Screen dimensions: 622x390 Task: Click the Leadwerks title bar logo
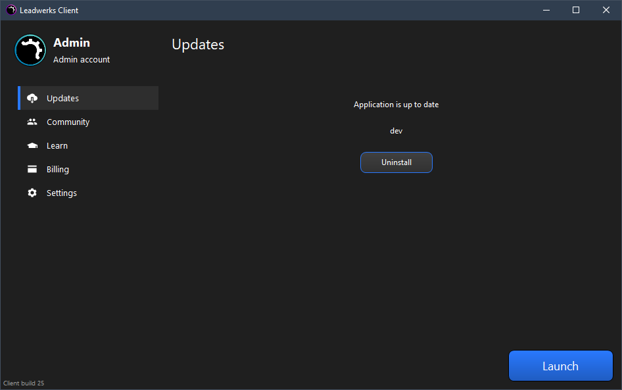pyautogui.click(x=11, y=10)
